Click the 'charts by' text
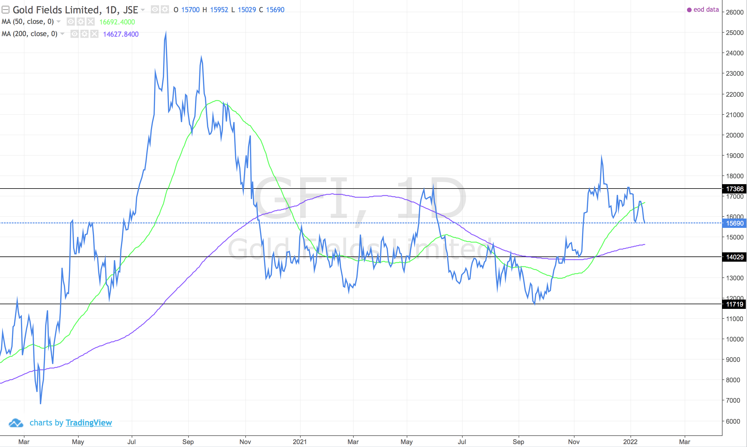This screenshot has height=447, width=747. [46, 423]
